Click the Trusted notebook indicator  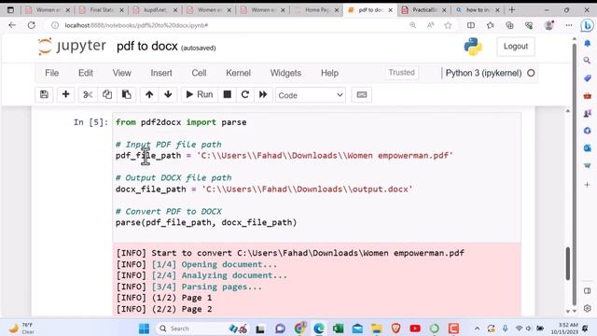pos(401,73)
